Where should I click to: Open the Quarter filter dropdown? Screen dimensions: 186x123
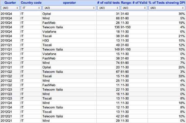coord(10,8)
